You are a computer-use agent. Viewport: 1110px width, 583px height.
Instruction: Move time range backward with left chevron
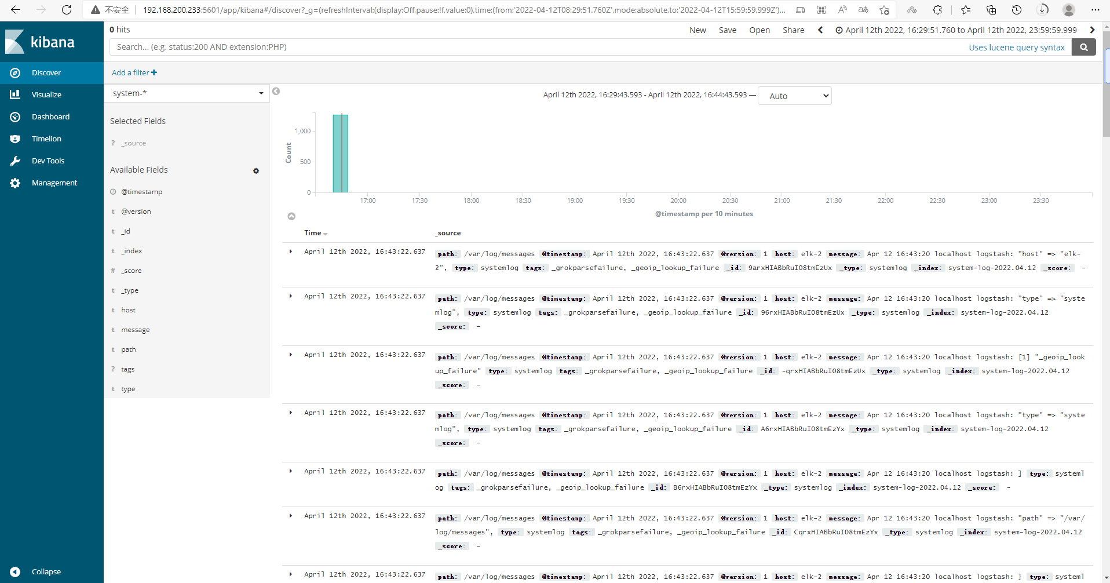(x=820, y=30)
